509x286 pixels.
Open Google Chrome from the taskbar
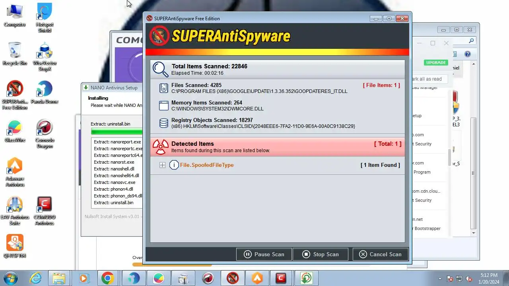tap(107, 278)
